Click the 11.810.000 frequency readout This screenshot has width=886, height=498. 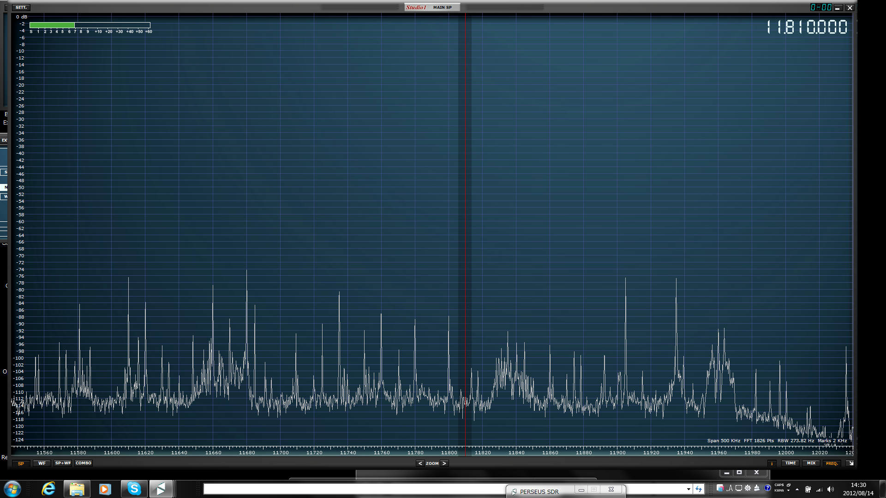[807, 27]
